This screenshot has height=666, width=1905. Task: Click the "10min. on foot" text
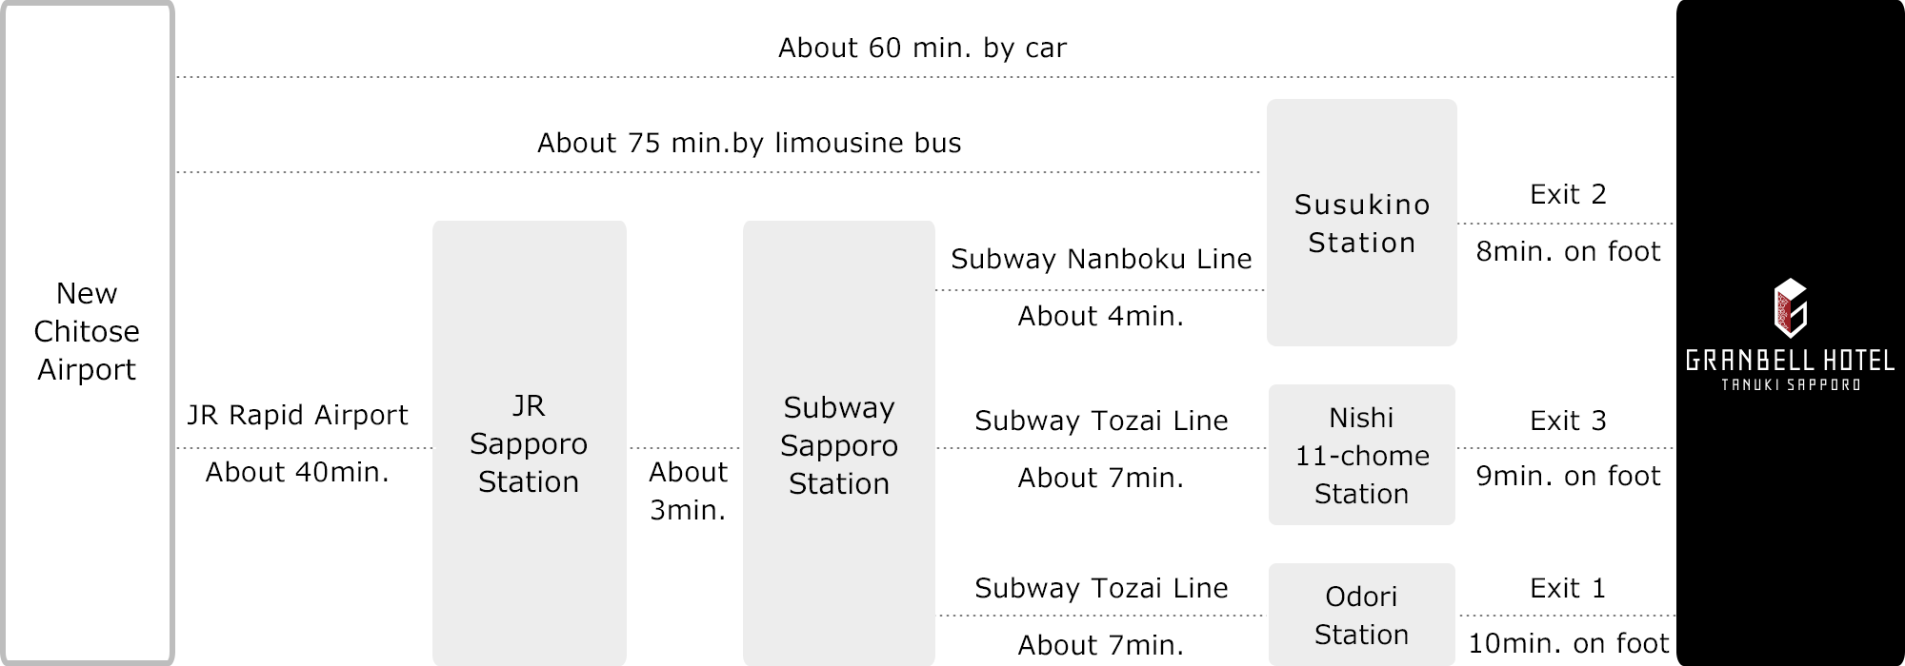coord(1568,643)
